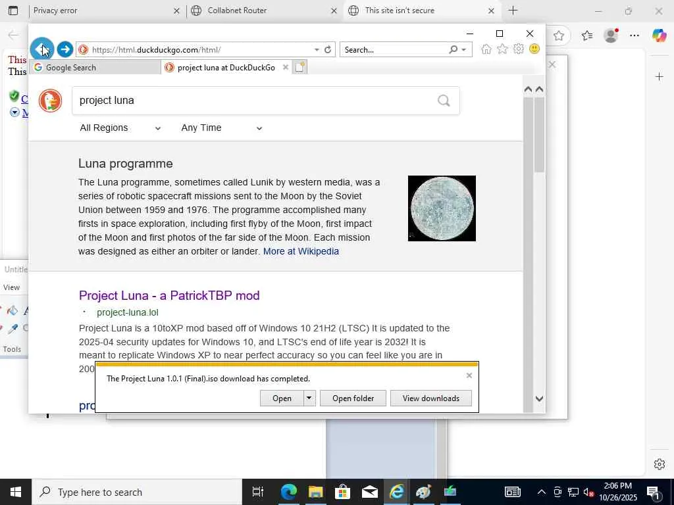The width and height of the screenshot is (674, 505).
Task: Click the DuckDuckGo logo
Action: (50, 101)
